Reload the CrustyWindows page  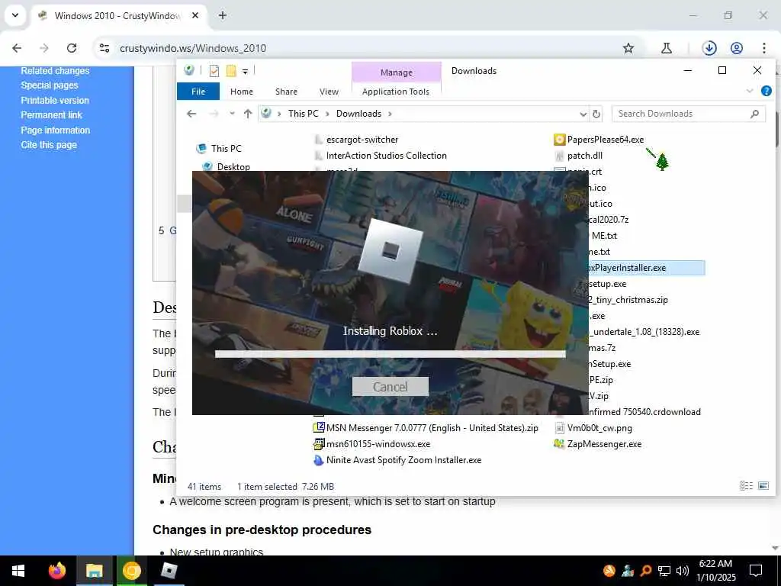72,48
